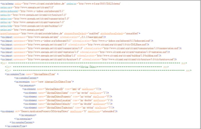Click the closing /xs:sequence tag
Image resolution: width=201 pixels, height=129 pixels.
pos(28,115)
